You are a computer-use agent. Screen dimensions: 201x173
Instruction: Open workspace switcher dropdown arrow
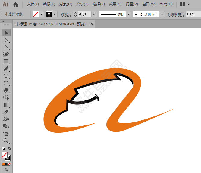pyautogui.click(x=189, y=4)
